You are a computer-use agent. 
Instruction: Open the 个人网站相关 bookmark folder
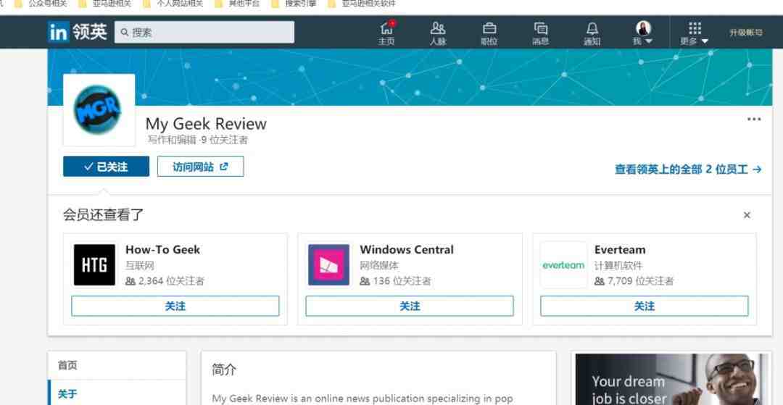click(x=173, y=4)
